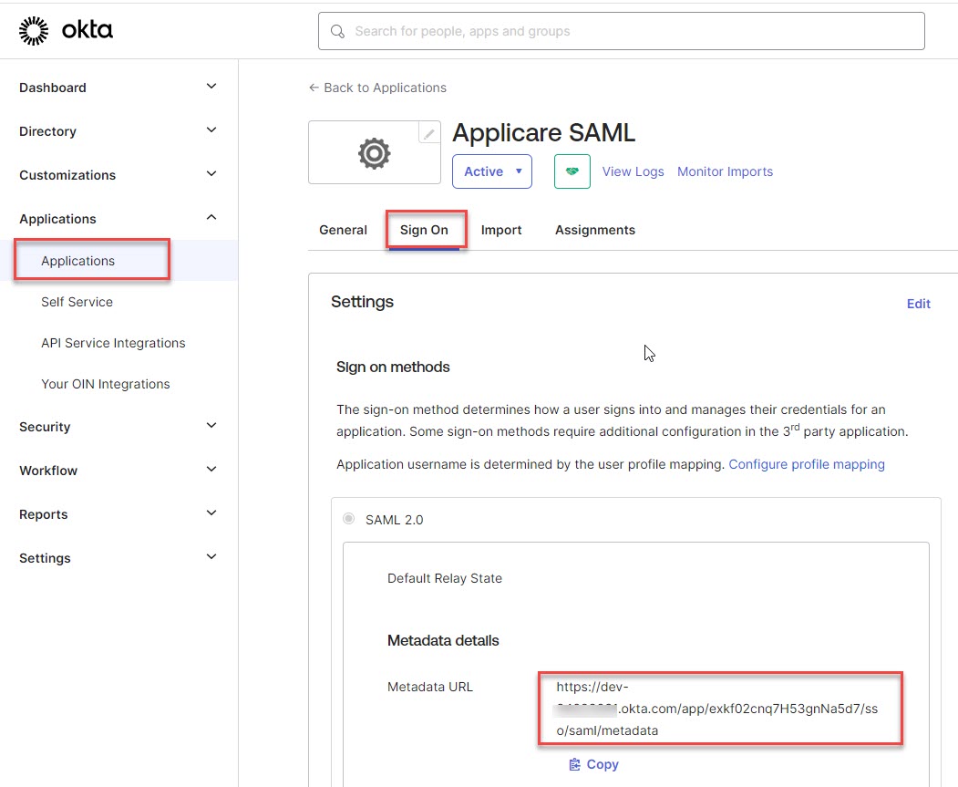Click the pencil edit icon on app logo
The height and width of the screenshot is (787, 958).
tap(428, 133)
